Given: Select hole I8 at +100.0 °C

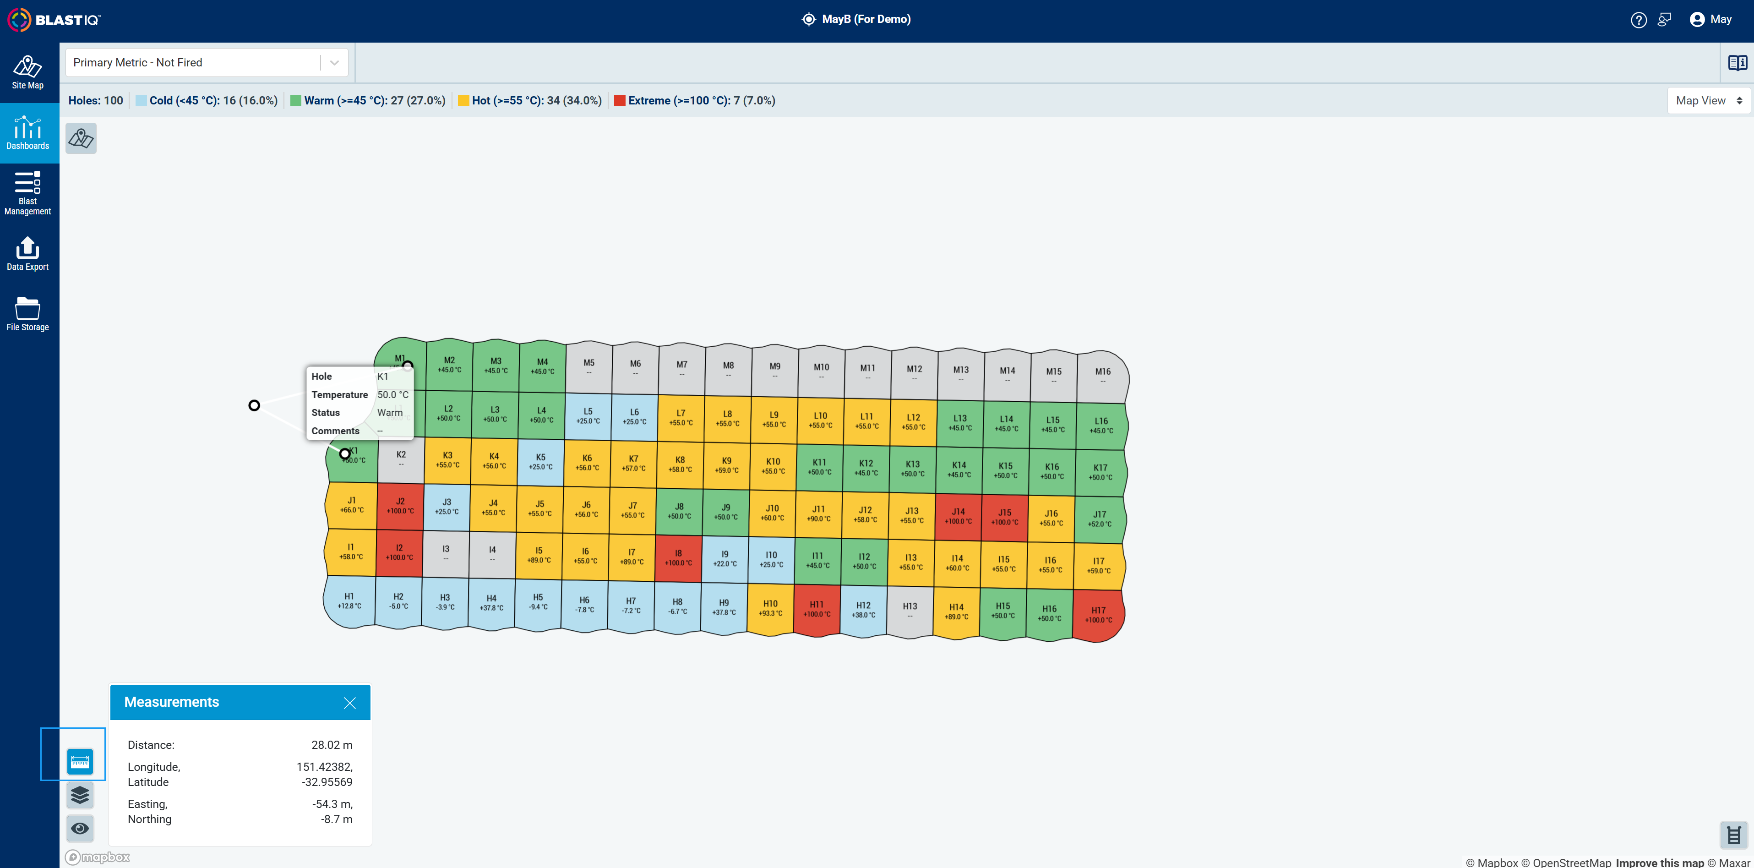Looking at the screenshot, I should coord(678,557).
